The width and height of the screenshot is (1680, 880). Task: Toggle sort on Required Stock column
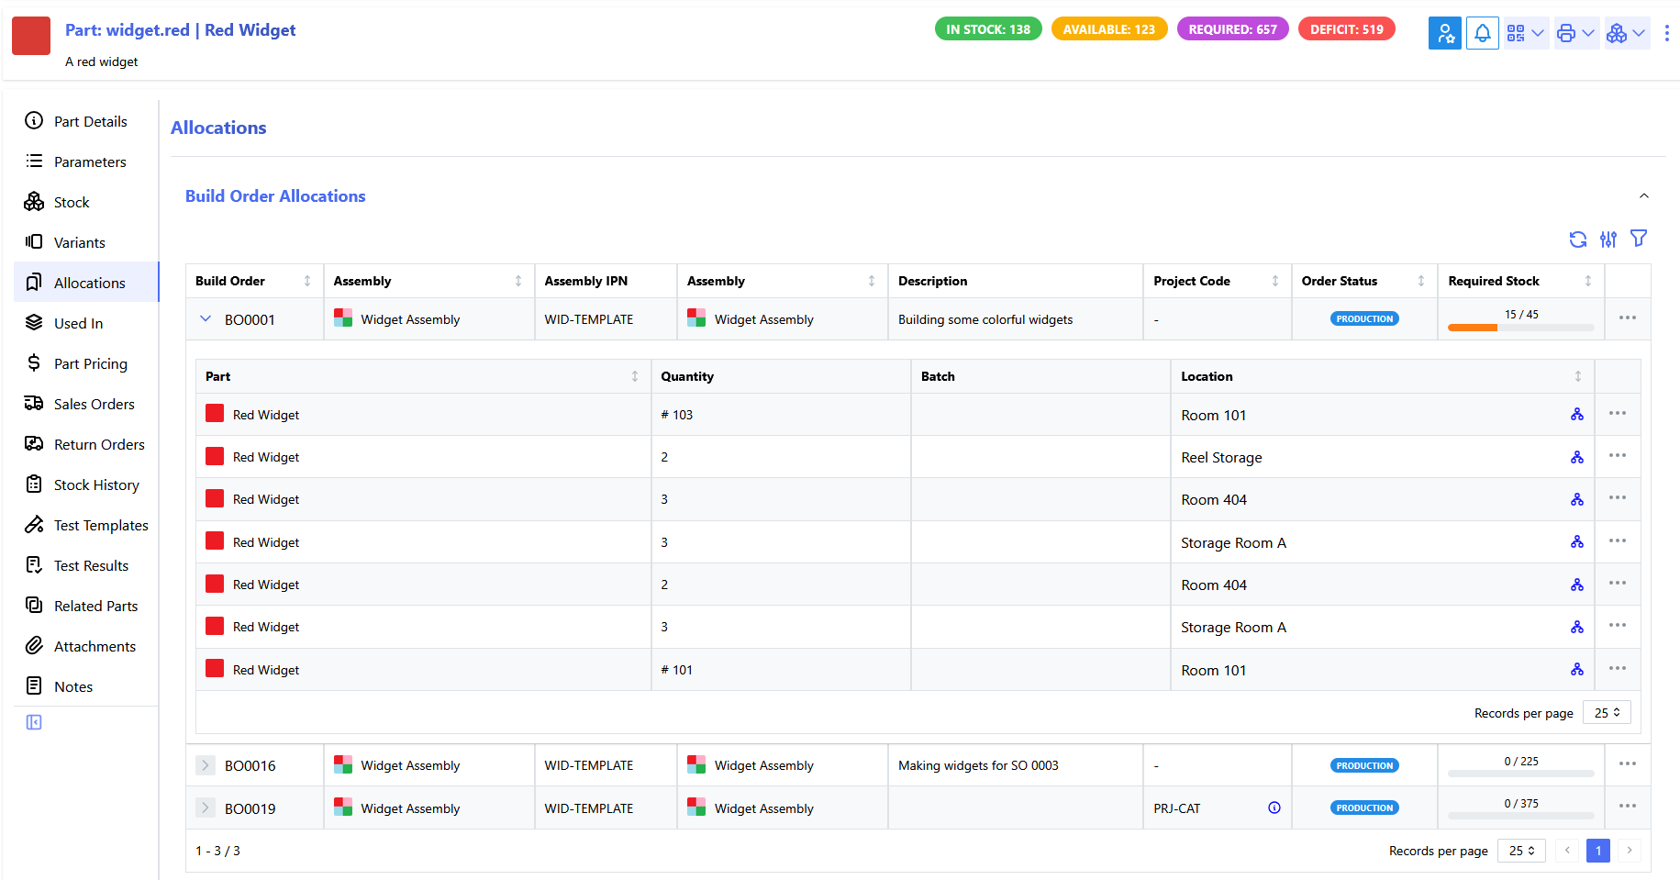pyautogui.click(x=1587, y=281)
